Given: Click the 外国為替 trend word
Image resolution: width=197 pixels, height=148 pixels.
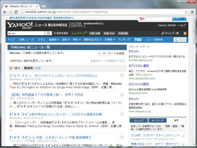Looking at the screenshot, I should pyautogui.click(x=123, y=33).
